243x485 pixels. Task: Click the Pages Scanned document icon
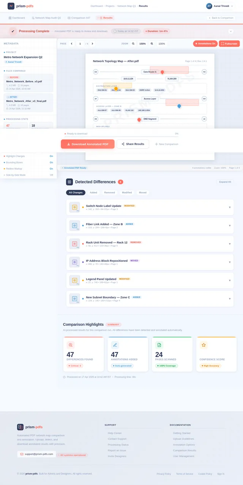[x=159, y=345]
